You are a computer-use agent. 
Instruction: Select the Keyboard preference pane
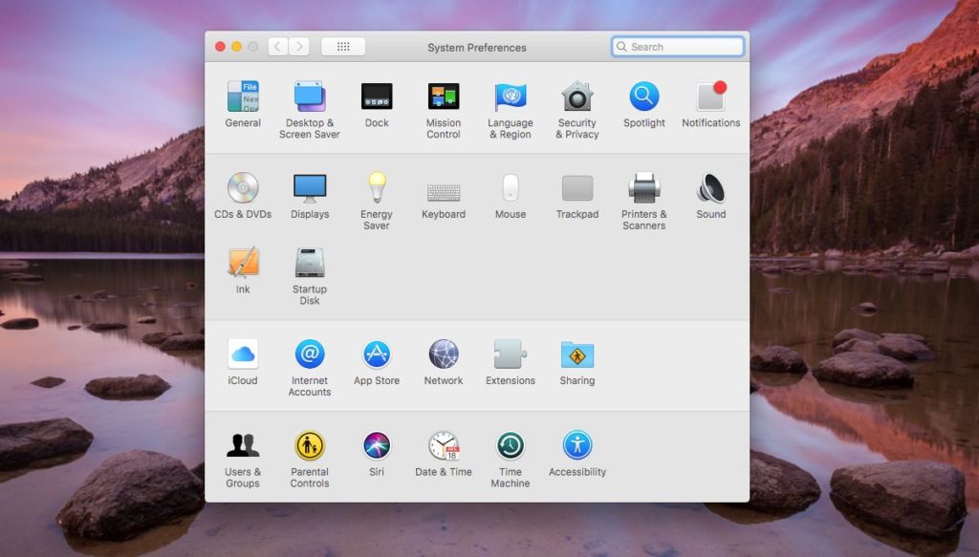pos(443,191)
